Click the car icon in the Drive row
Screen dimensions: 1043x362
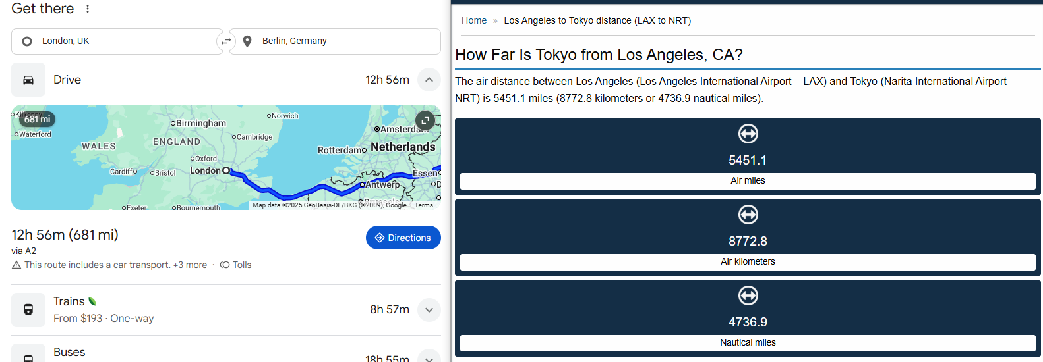click(x=28, y=80)
